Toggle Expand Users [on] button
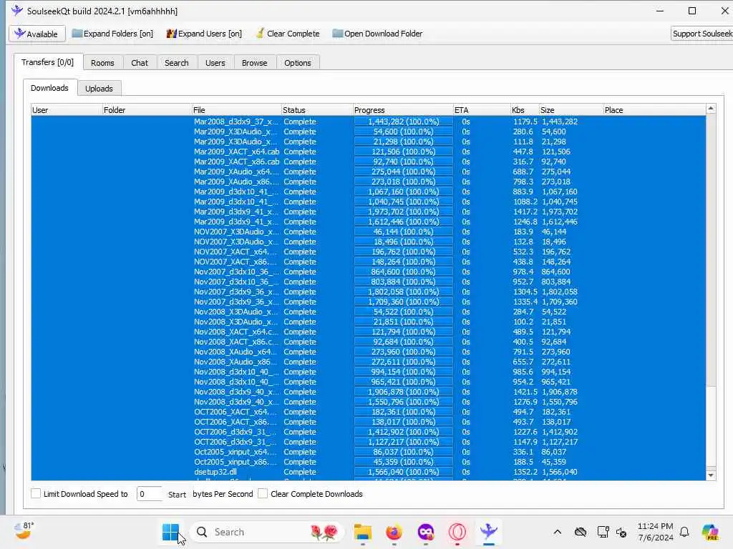The width and height of the screenshot is (733, 549). coord(204,34)
